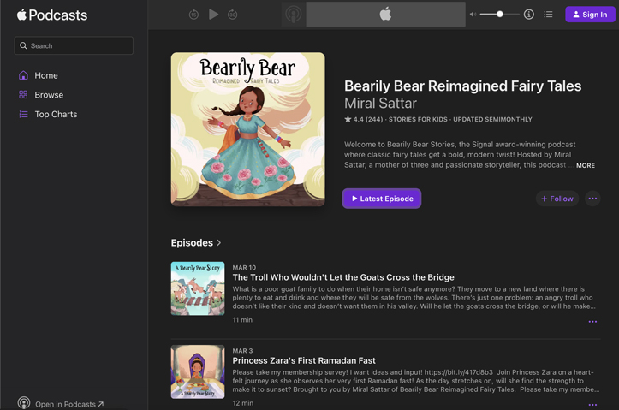Open The Troll Who Wouldn't Let the Goats episode
619x410 pixels.
click(343, 277)
